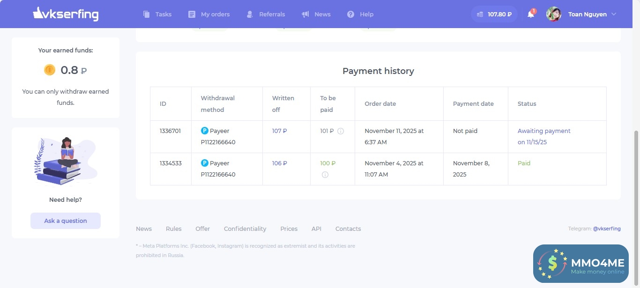
Task: Open the Help menu item
Action: (360, 14)
